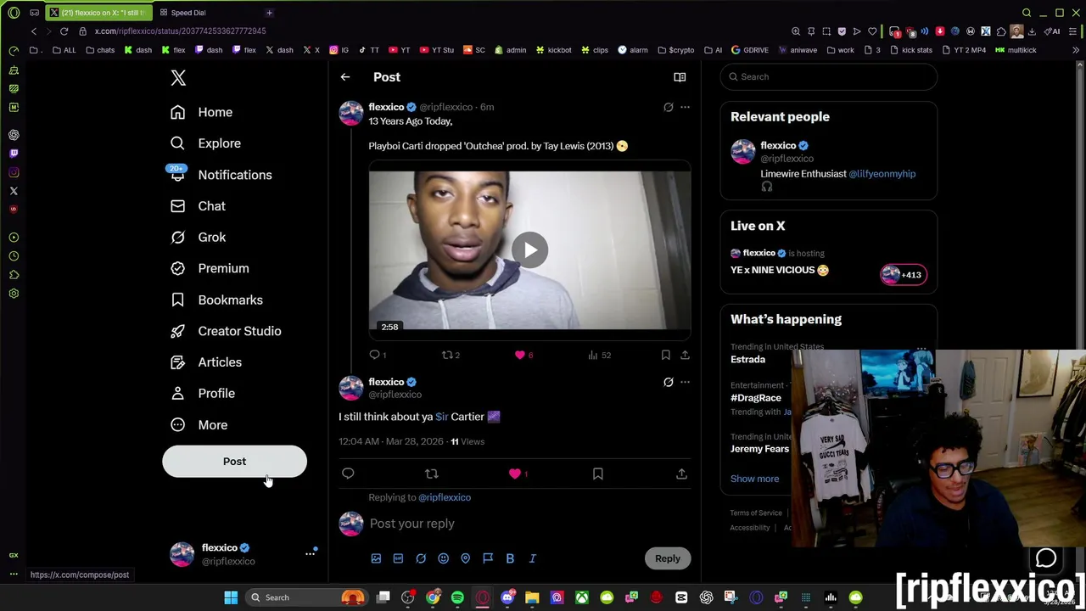Toggle bold formatting in reply

point(510,558)
